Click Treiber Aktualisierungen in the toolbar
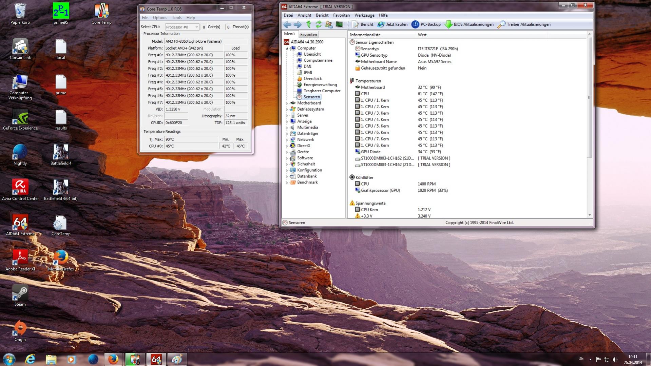 click(x=524, y=24)
